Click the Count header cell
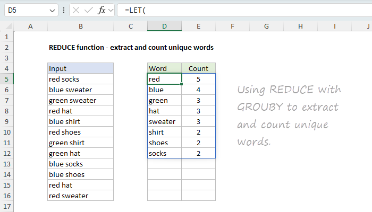This screenshot has width=372, height=212. point(198,68)
